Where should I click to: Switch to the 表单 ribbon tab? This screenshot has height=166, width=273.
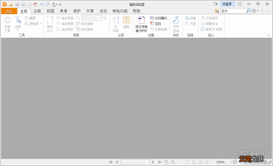click(x=64, y=11)
